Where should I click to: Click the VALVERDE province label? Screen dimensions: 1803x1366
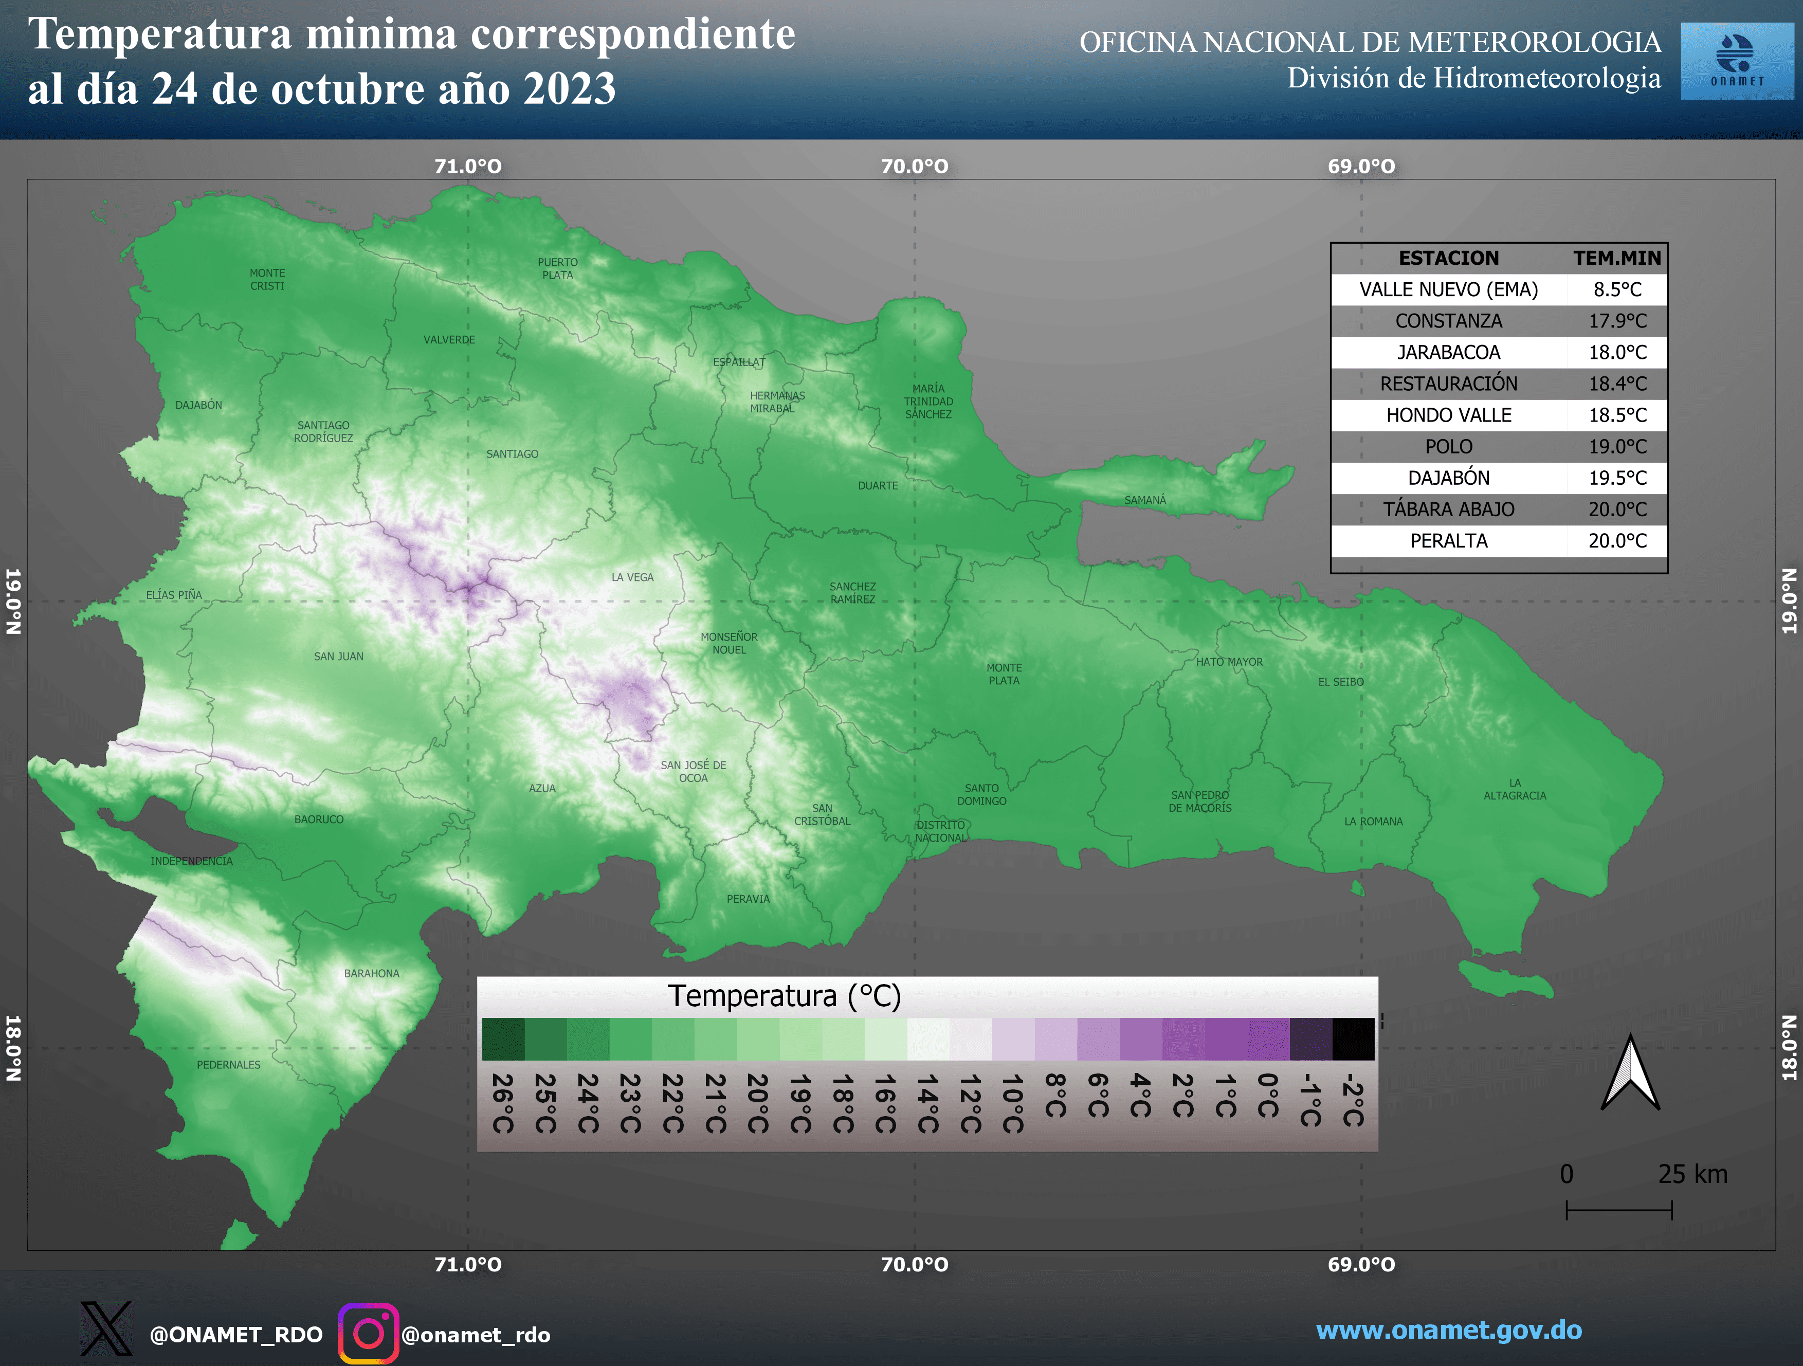[x=449, y=340]
